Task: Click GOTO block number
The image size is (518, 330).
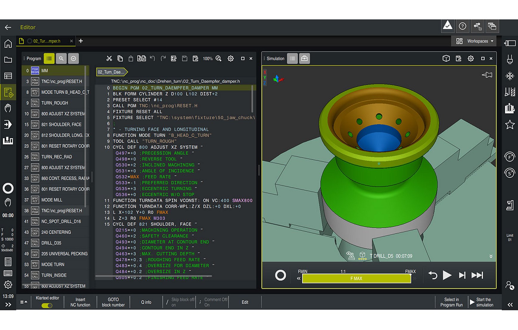Action: (113, 302)
